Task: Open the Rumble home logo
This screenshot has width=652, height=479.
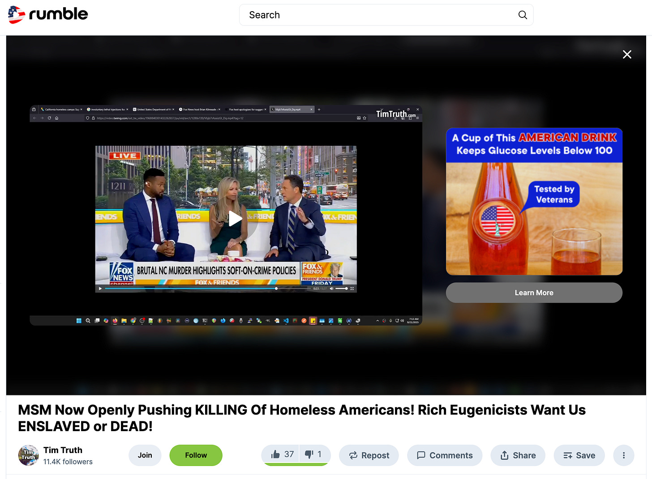Action: pos(48,15)
